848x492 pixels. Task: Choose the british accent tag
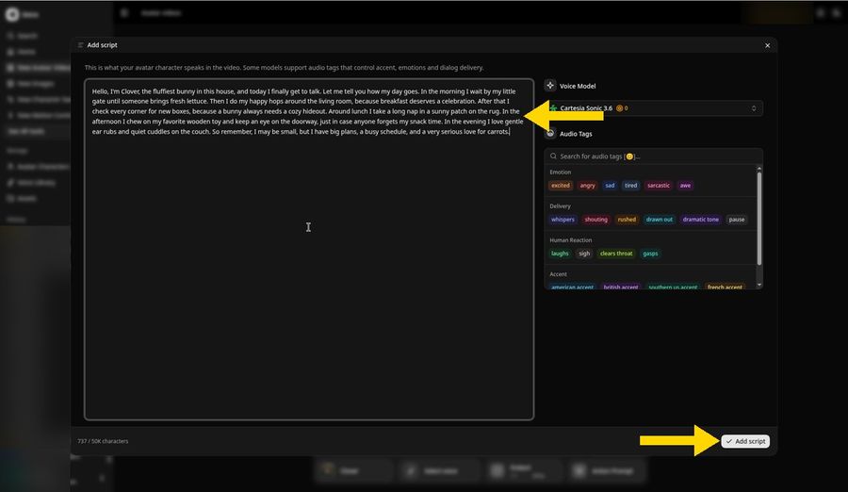click(620, 287)
